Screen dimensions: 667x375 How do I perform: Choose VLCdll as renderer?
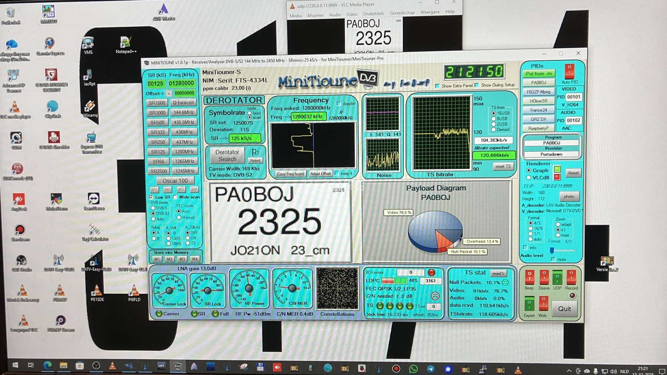(529, 178)
